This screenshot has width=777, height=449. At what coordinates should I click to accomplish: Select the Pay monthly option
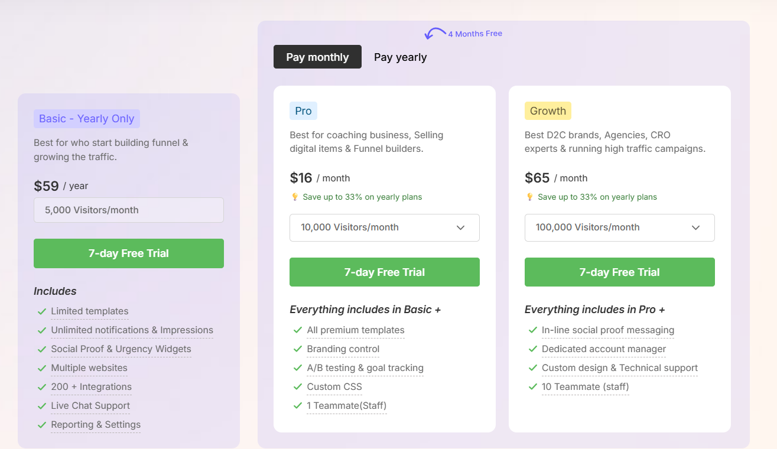point(317,57)
